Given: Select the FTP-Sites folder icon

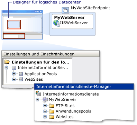Looking at the screenshot, I should coord(52,106).
